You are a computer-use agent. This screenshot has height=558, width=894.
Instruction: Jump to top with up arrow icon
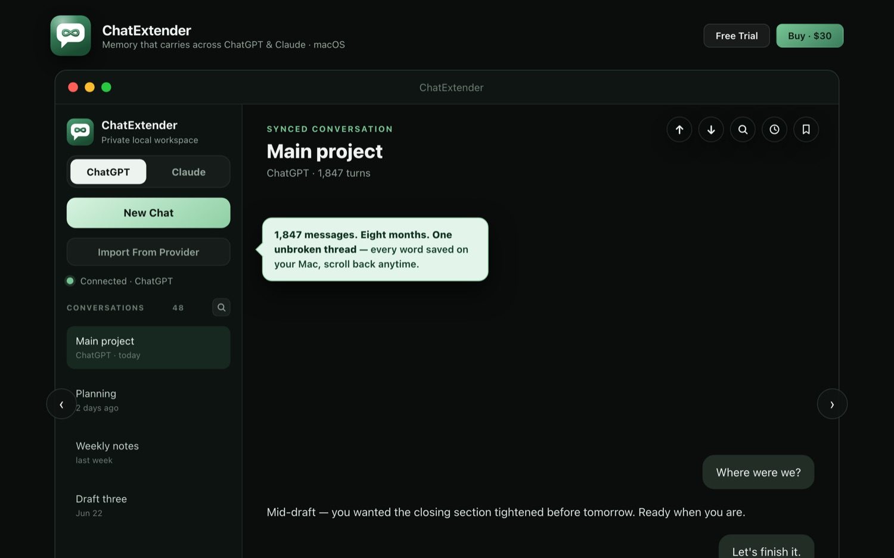(x=679, y=129)
